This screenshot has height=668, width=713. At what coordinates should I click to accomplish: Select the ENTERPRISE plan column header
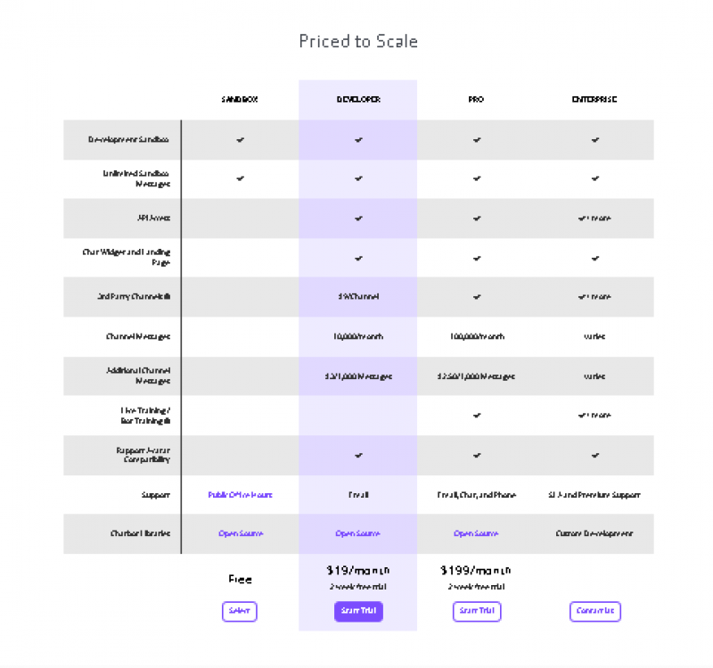(x=595, y=99)
